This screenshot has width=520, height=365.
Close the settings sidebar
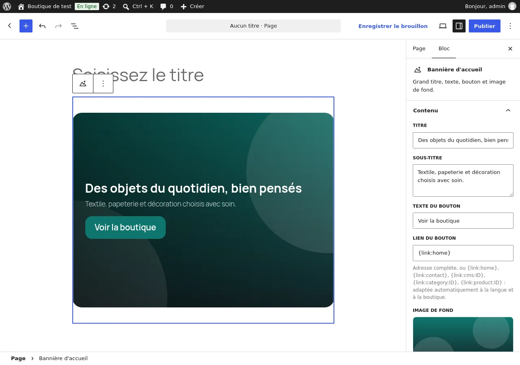point(510,49)
